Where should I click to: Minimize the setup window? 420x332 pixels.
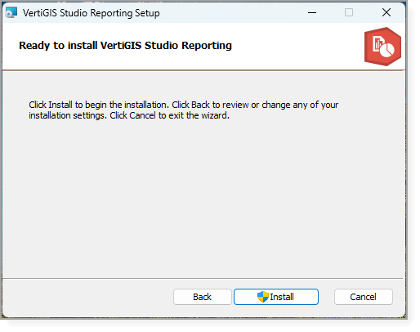(x=312, y=12)
